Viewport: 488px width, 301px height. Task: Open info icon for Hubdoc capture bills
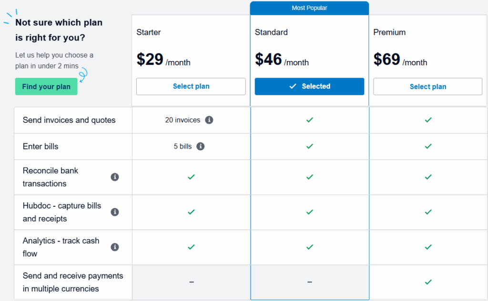click(115, 212)
